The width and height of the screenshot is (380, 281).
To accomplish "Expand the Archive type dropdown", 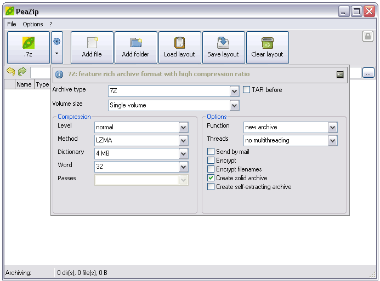I will pyautogui.click(x=234, y=91).
